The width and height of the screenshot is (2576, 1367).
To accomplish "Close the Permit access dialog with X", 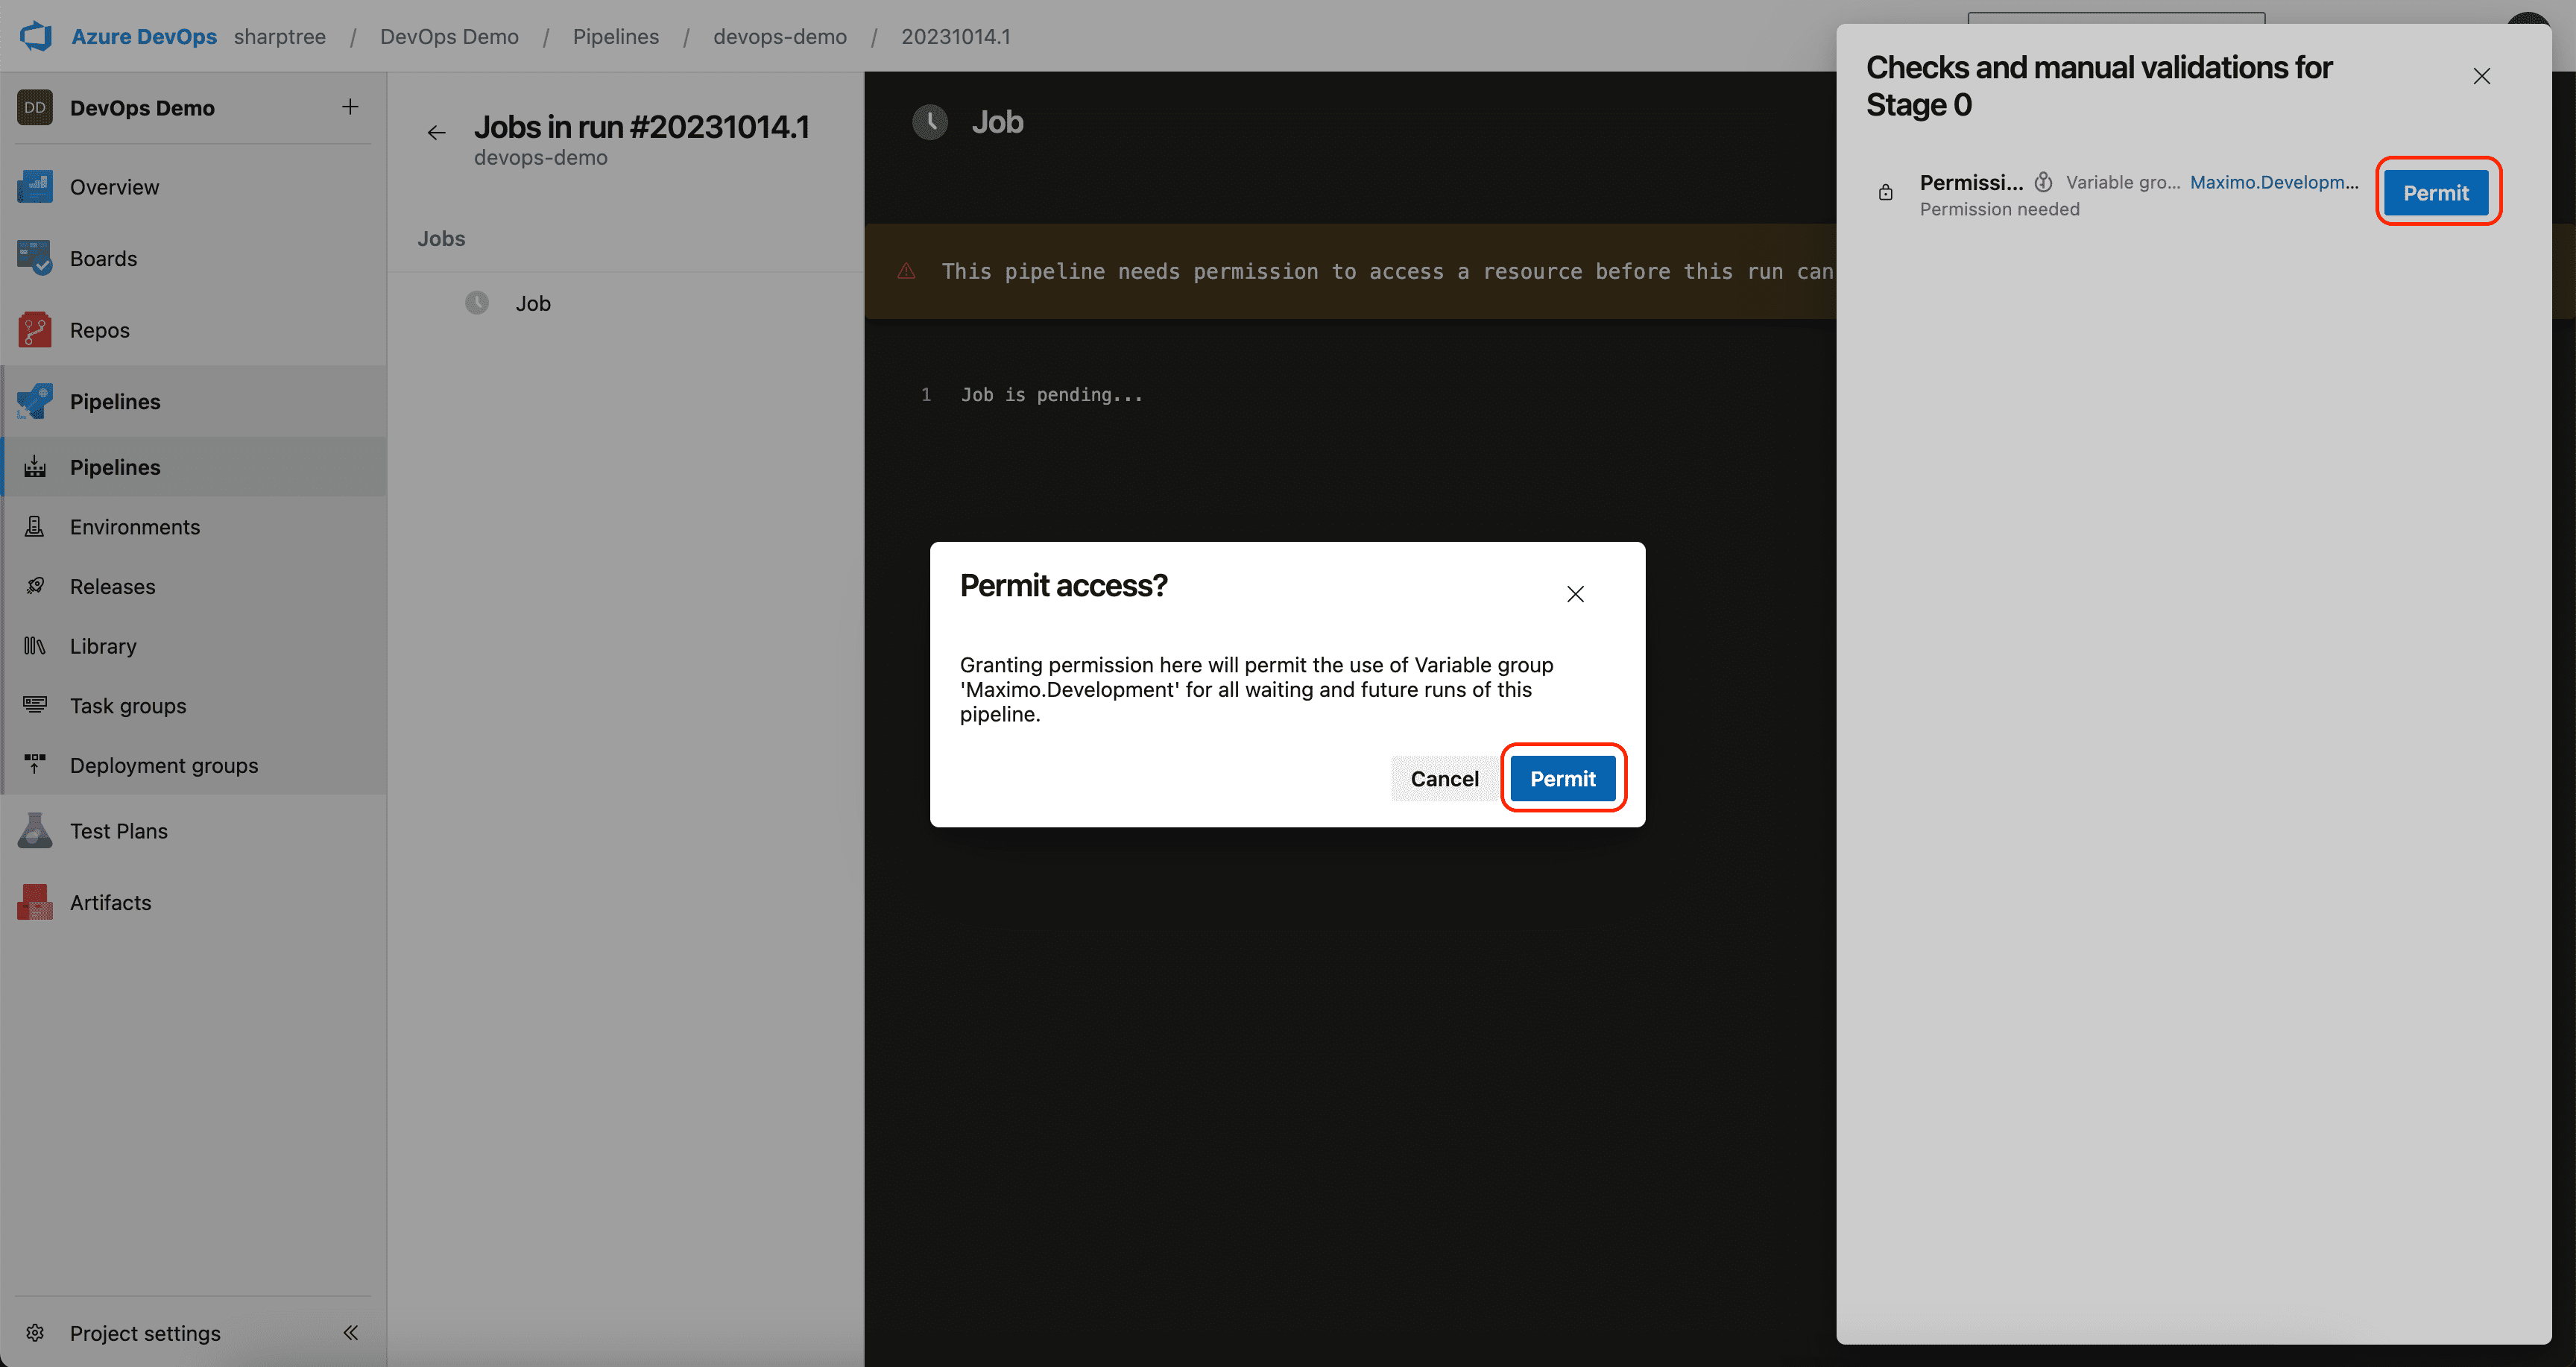I will (x=1575, y=594).
